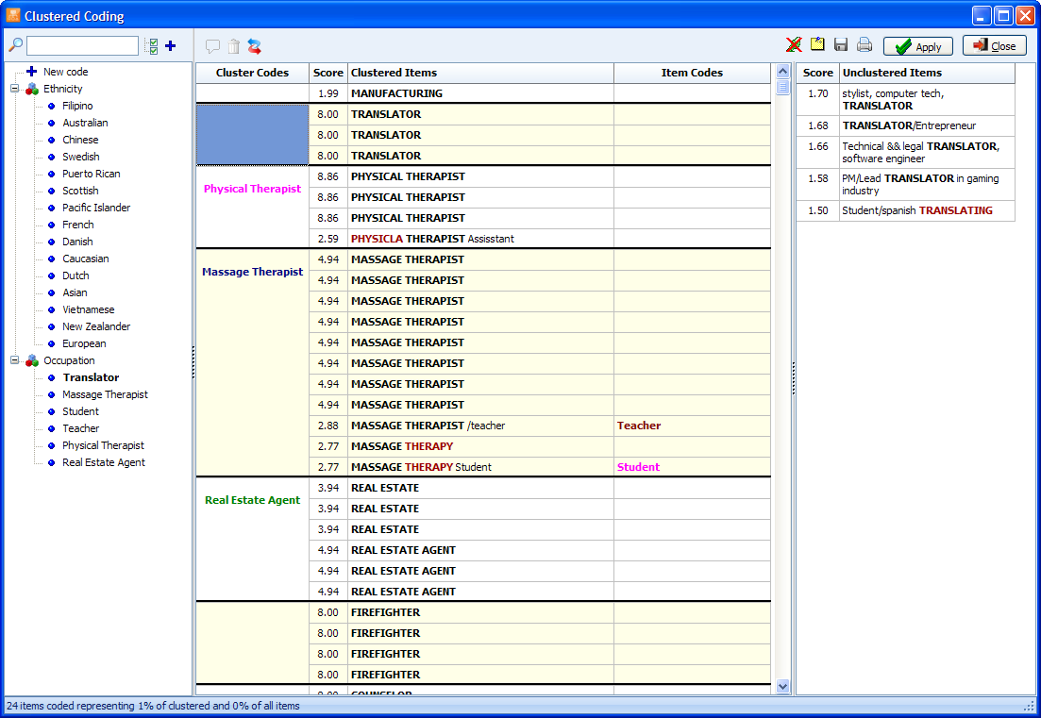Click the red-blue swap arrows icon

(254, 46)
